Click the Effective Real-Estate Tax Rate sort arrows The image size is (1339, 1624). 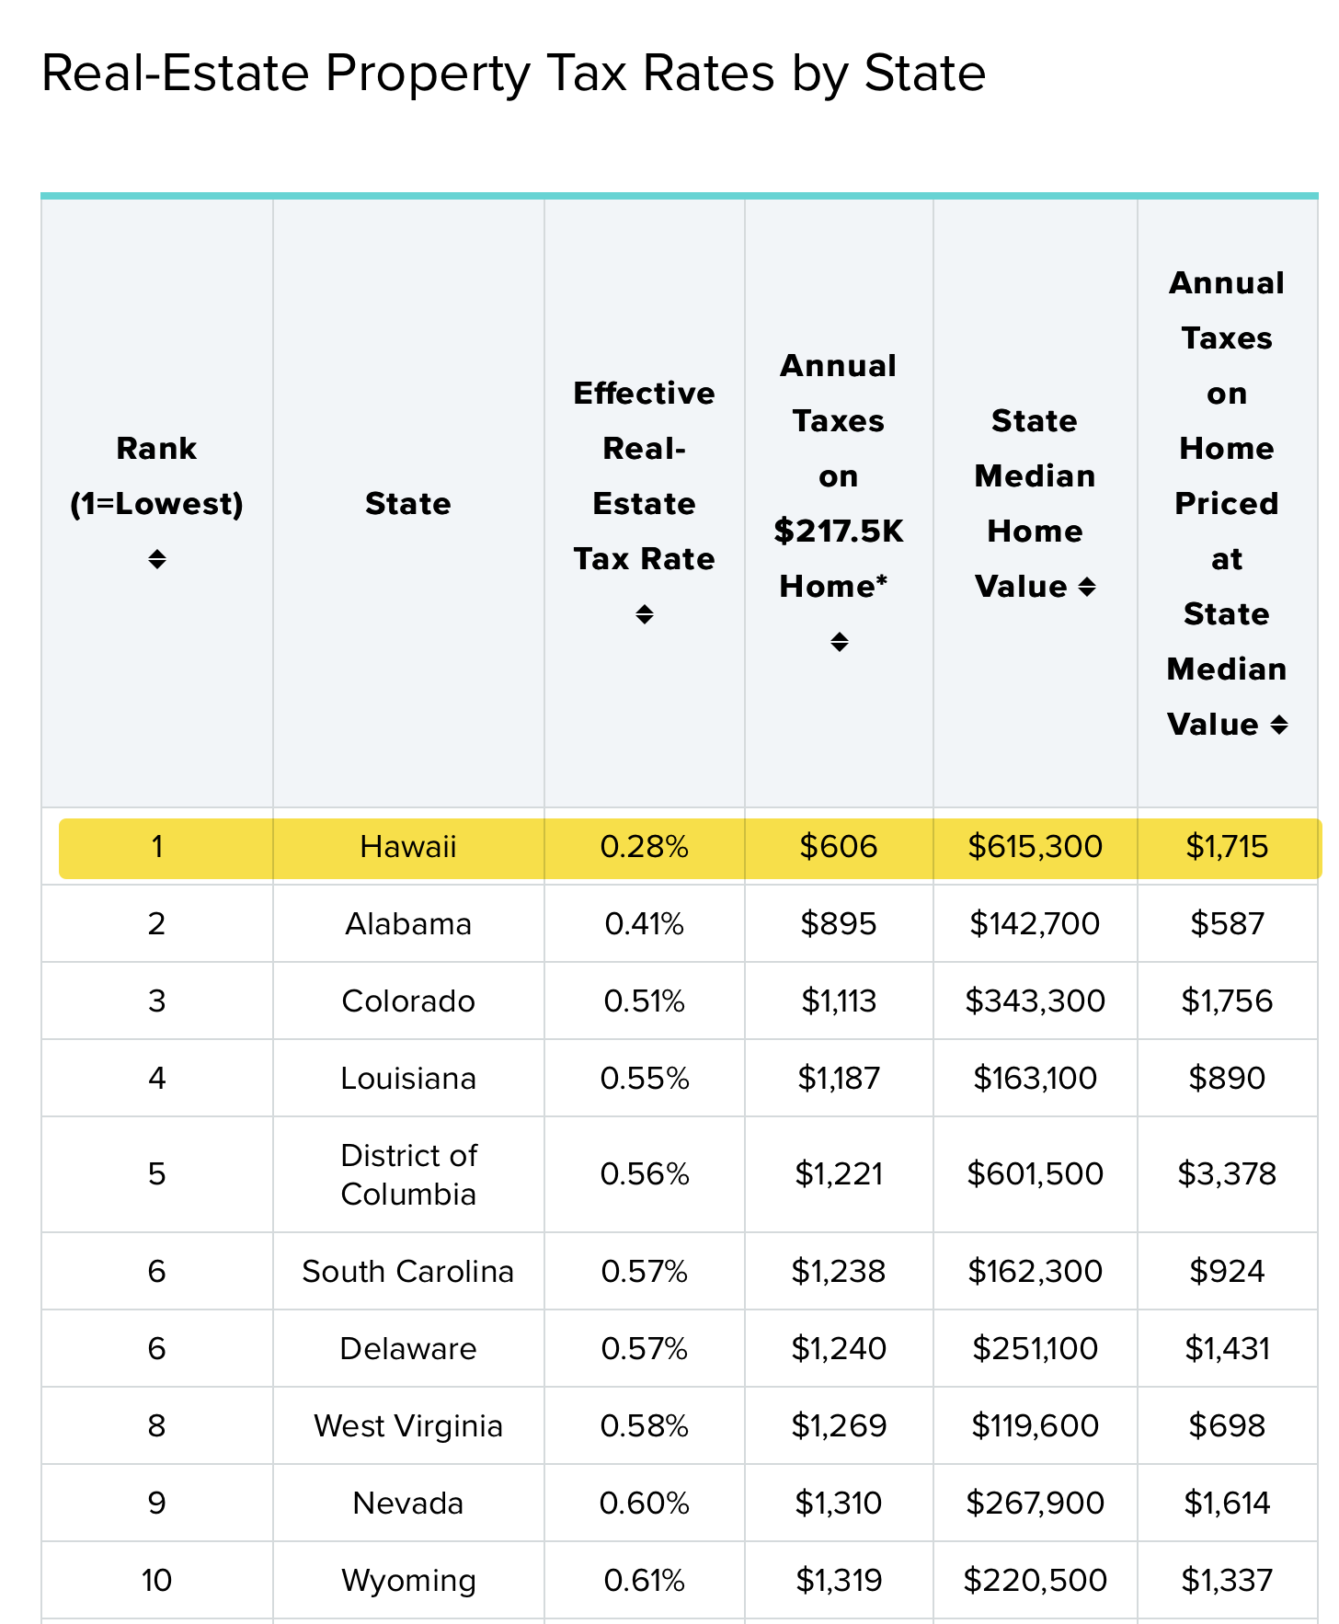point(644,614)
